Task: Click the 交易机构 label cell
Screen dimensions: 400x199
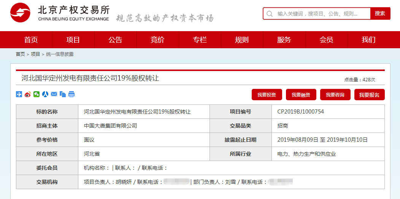Action: click(x=47, y=182)
